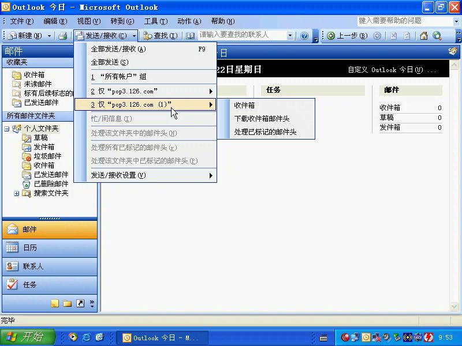Image resolution: width=462 pixels, height=346 pixels.
Task: Click the Search the Web globe icon
Action: (x=437, y=36)
